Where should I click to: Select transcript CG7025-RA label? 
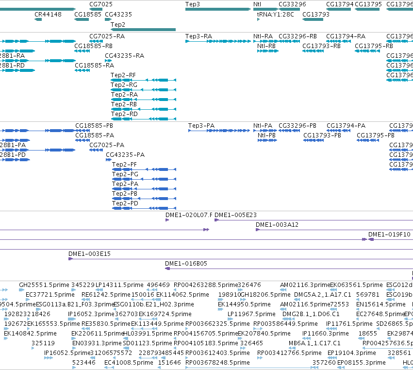[107, 36]
